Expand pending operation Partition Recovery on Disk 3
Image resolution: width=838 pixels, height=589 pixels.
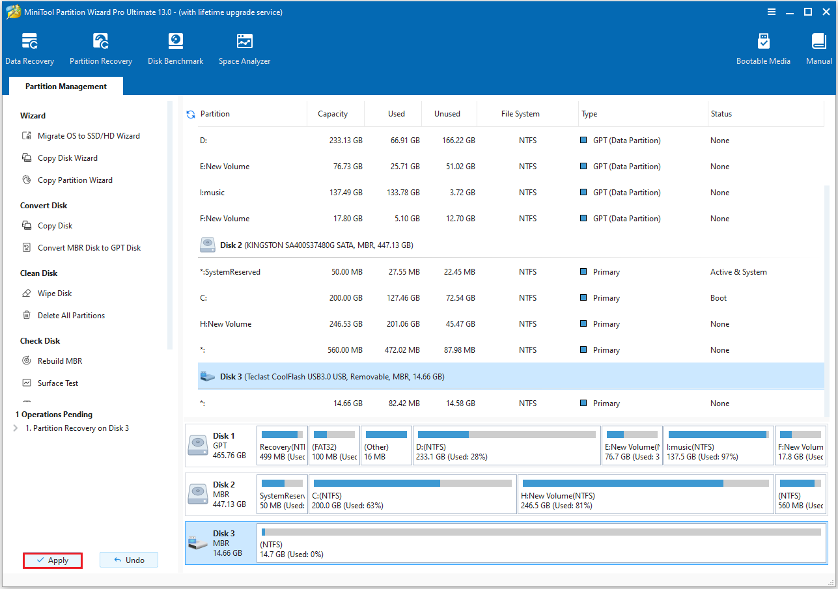pos(15,428)
